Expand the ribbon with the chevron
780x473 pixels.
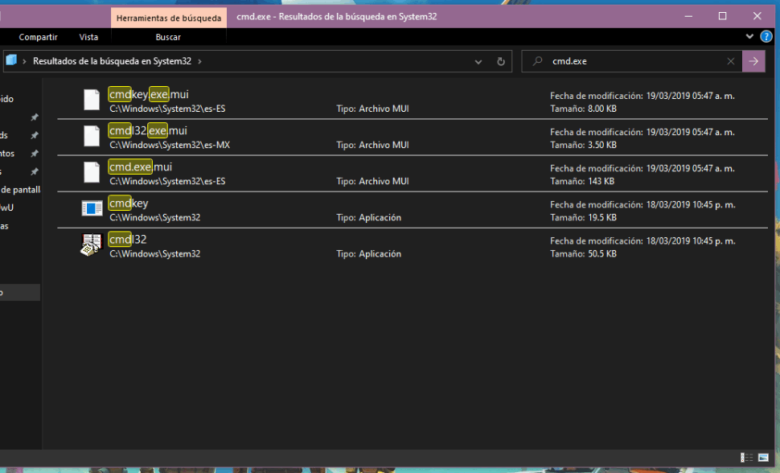click(749, 36)
